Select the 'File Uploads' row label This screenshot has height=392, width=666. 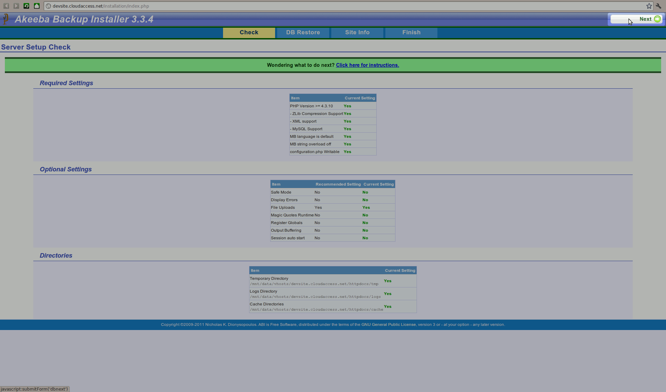(x=283, y=207)
